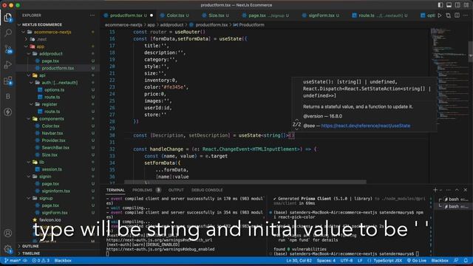Click the Split Editor icon
The width and height of the screenshot is (473, 266).
[457, 15]
